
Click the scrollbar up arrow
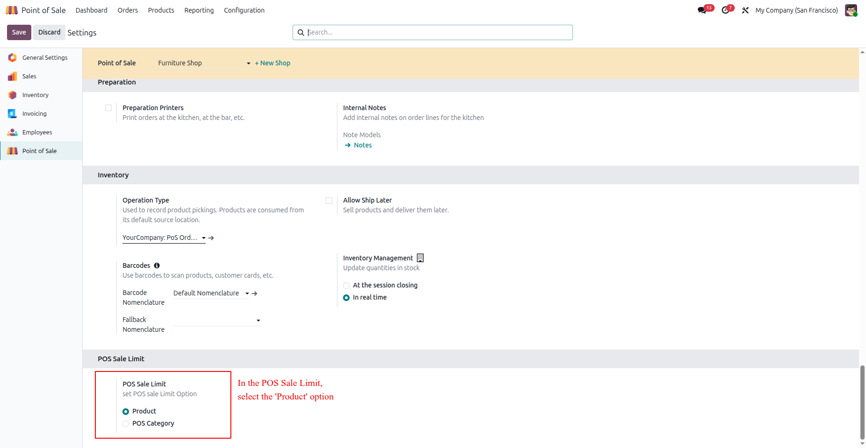pos(862,52)
